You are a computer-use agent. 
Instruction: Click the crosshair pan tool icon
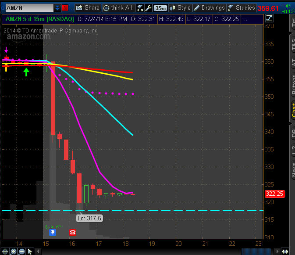(x=5, y=251)
